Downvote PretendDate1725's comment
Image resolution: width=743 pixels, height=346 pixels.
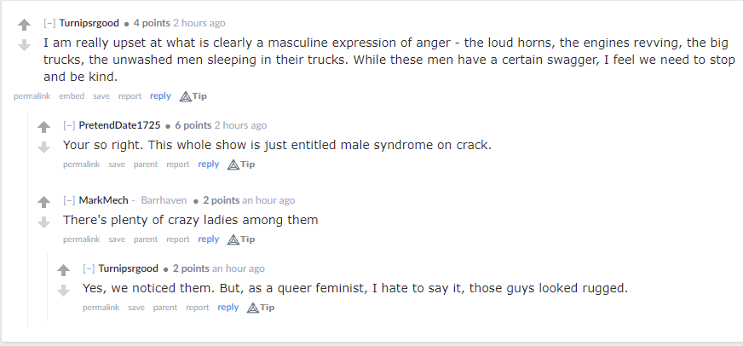(x=43, y=147)
